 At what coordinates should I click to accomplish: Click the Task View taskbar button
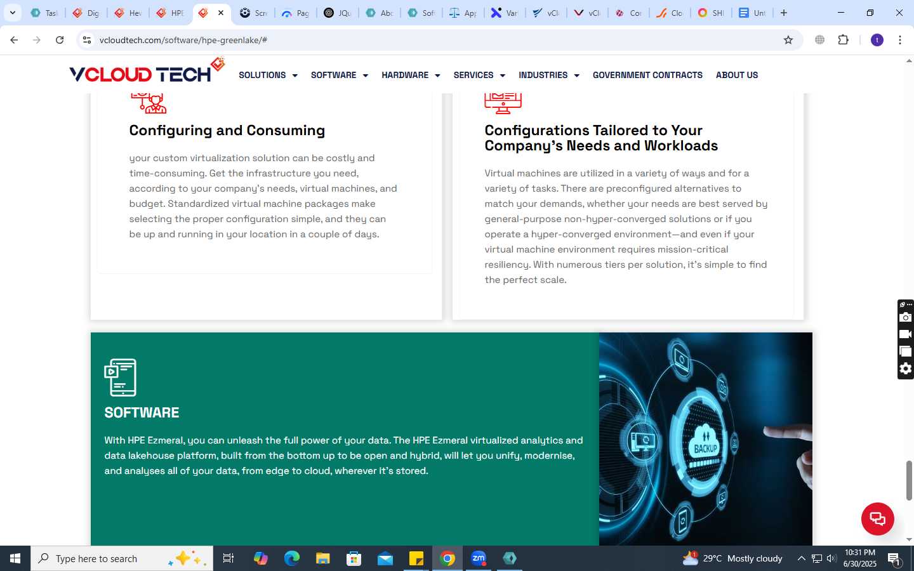pos(228,558)
